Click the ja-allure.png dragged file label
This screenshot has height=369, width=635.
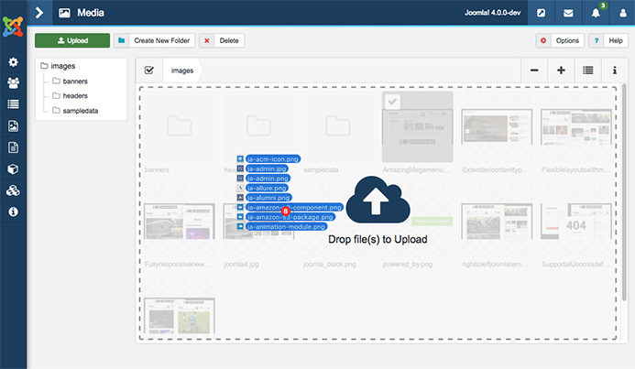pos(267,188)
